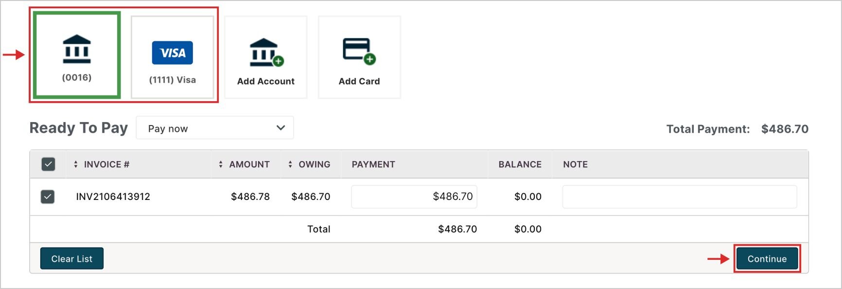Click the Add Account bank icon
Viewport: 842px width, 289px height.
click(266, 52)
